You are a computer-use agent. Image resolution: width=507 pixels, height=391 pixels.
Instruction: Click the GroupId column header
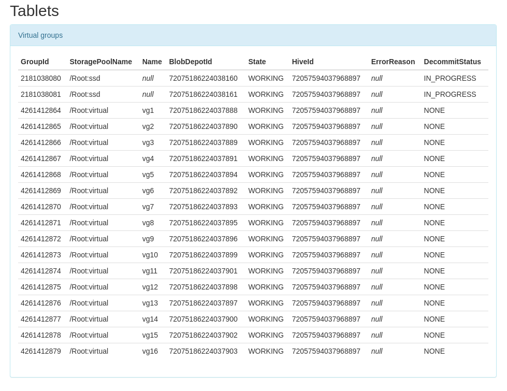pos(35,62)
